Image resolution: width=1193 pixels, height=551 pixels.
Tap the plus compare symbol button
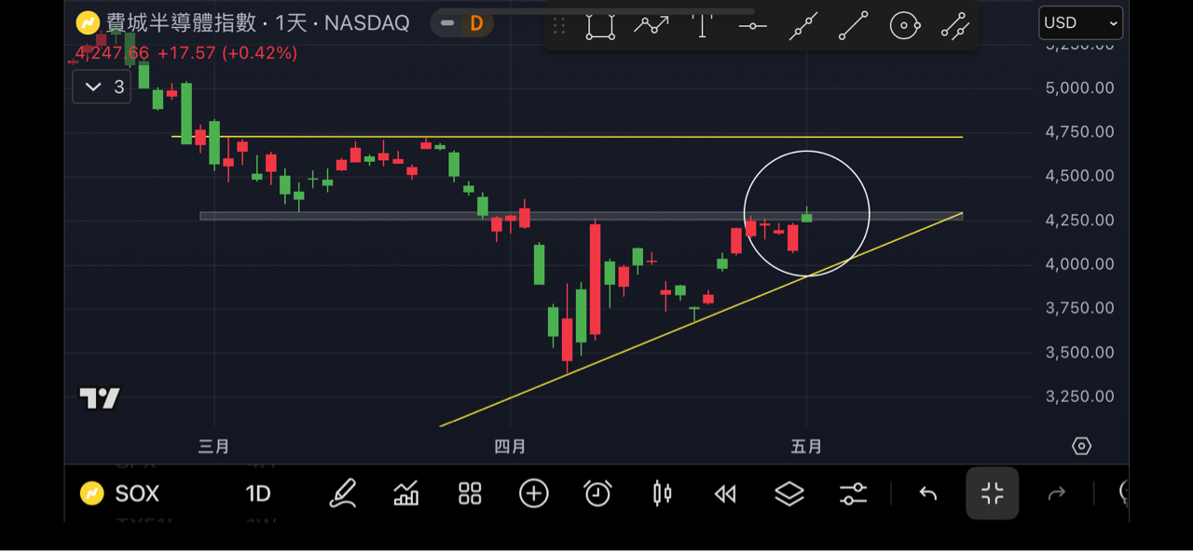(x=534, y=493)
